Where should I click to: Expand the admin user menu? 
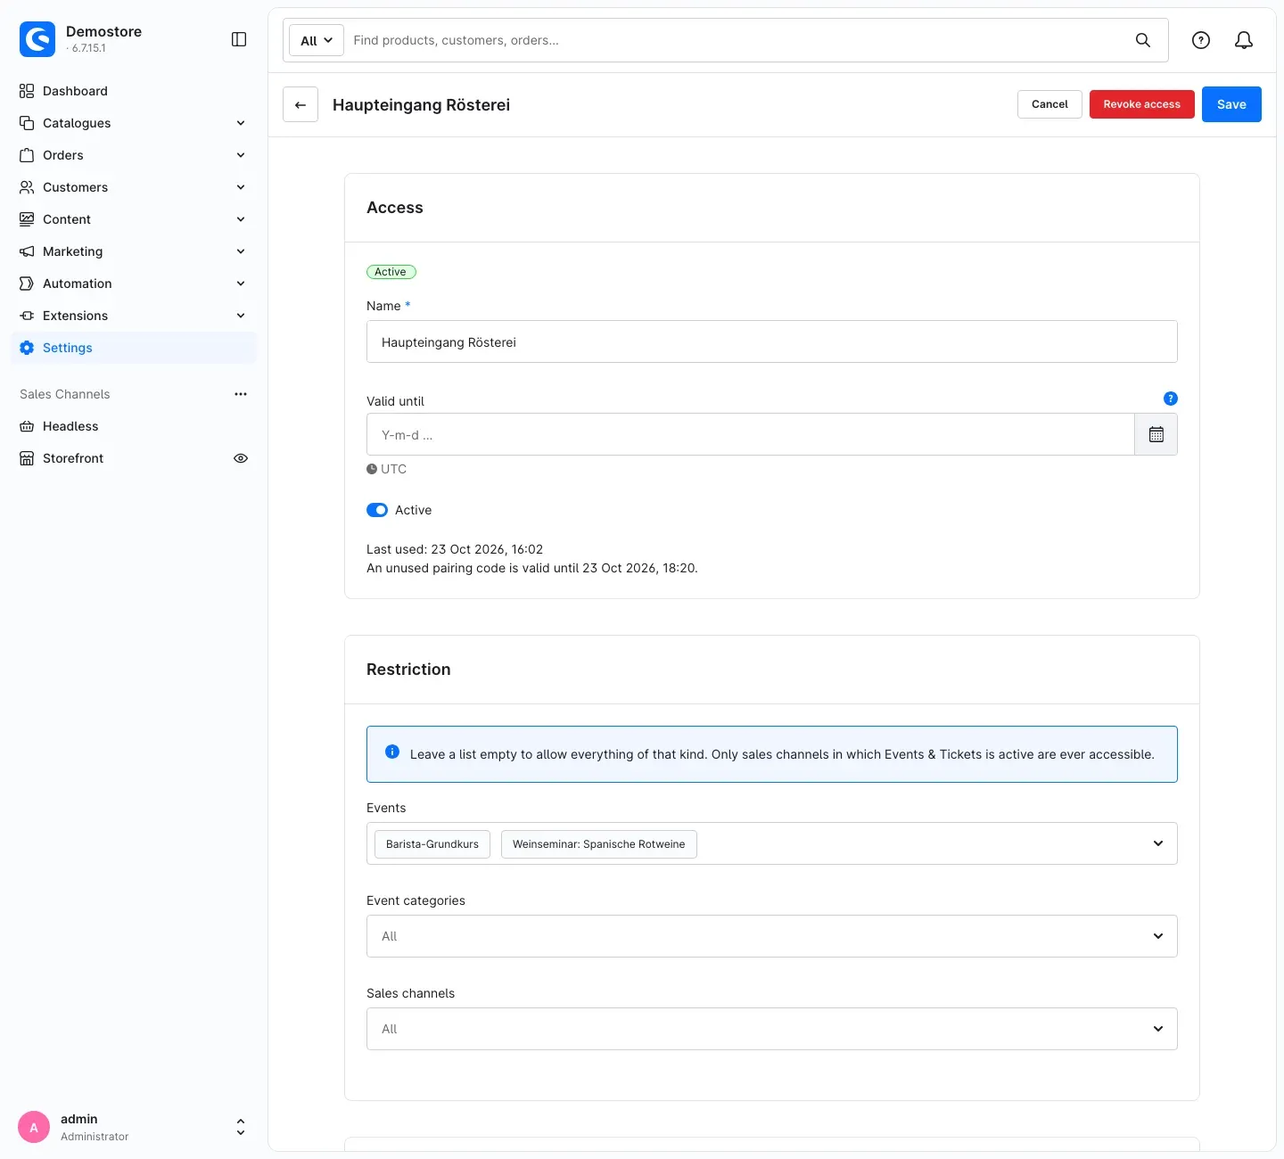[240, 1127]
